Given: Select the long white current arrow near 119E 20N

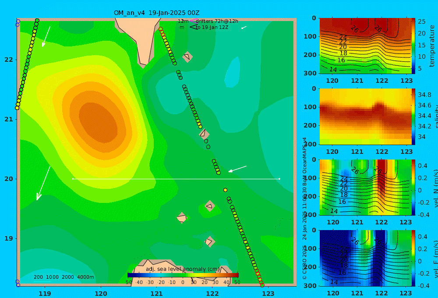Looking at the screenshot, I should click(43, 183).
